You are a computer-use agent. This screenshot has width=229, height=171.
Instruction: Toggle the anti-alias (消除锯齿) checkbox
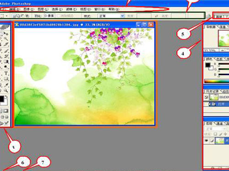pyautogui.click(x=59, y=16)
